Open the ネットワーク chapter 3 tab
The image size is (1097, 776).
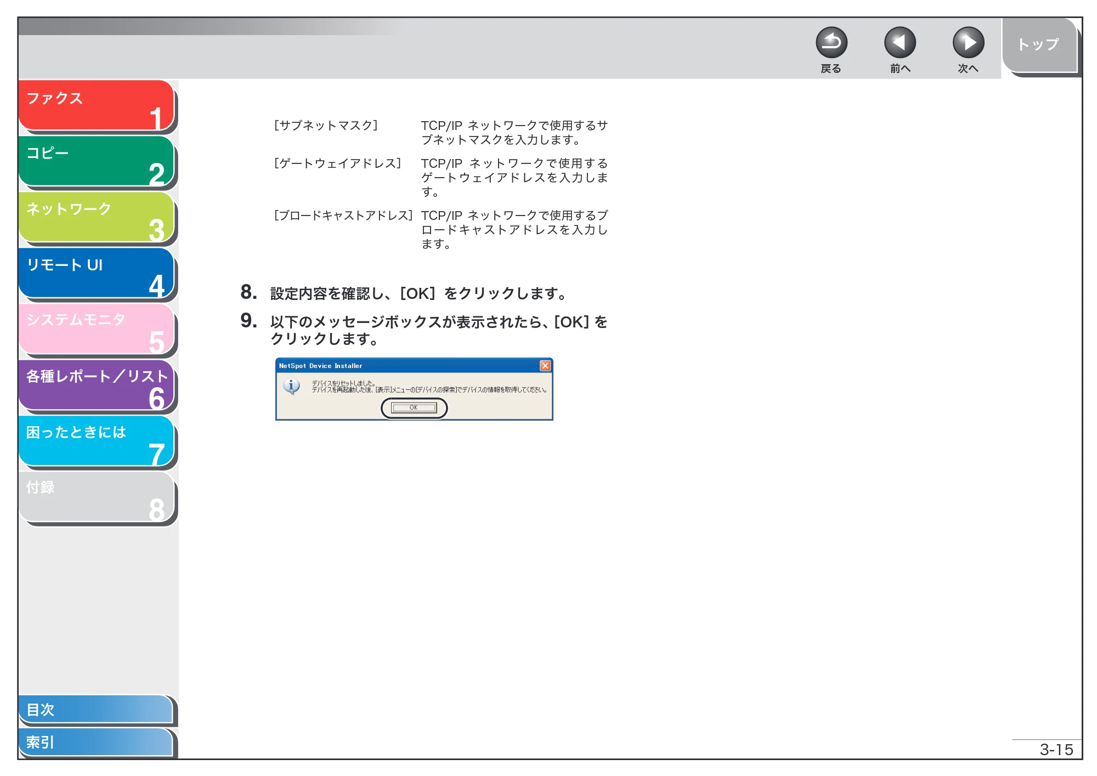[x=97, y=217]
